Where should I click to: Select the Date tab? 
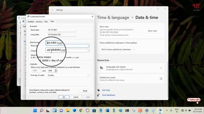(52, 22)
